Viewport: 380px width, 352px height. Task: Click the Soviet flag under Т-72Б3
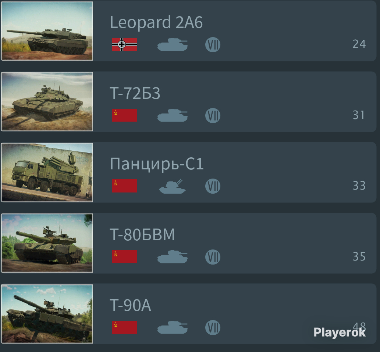click(124, 115)
